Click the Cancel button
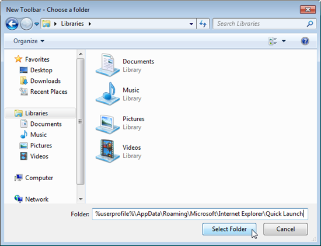This screenshot has width=321, height=246. pos(285,229)
